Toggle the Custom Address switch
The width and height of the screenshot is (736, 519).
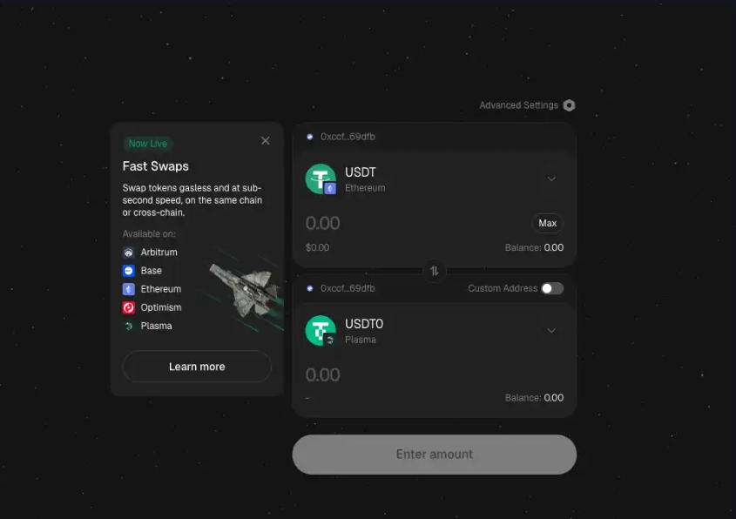coord(552,288)
